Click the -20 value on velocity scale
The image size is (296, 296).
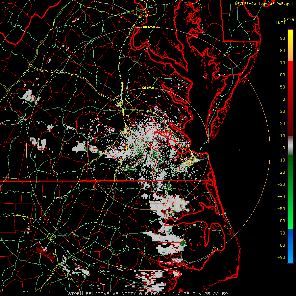tap(281, 172)
